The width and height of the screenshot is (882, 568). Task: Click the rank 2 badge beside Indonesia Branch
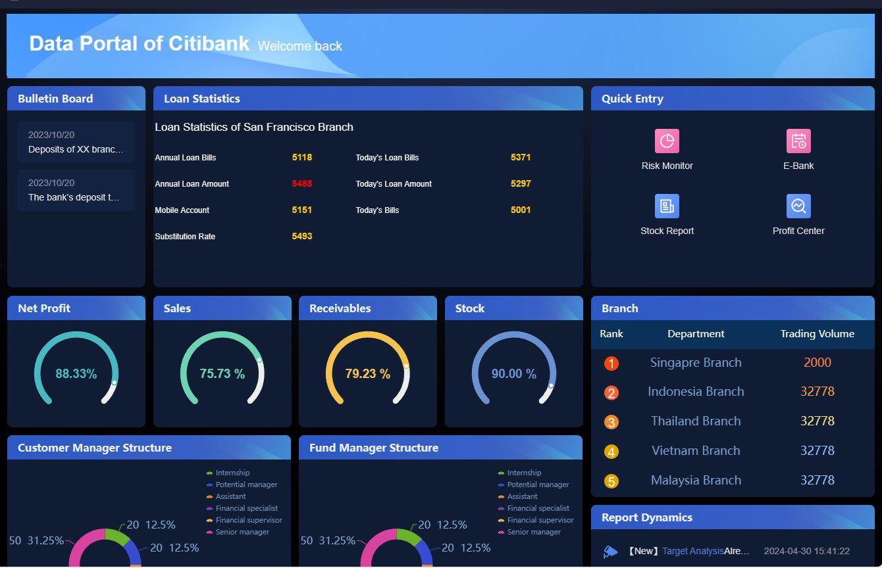[611, 393]
